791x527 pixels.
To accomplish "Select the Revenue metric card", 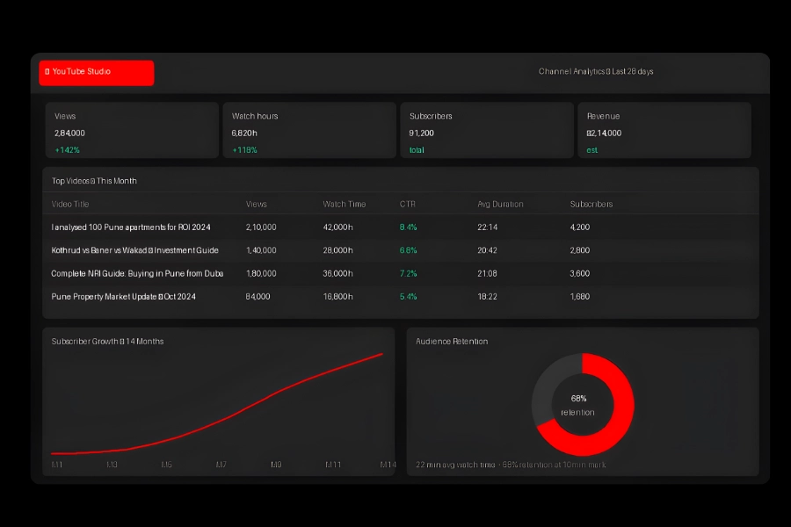I will [x=664, y=130].
